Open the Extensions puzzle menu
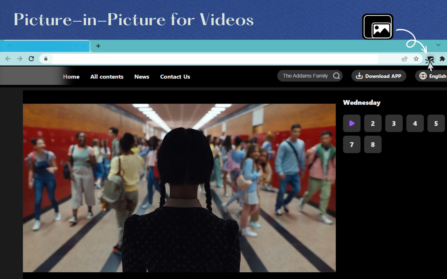Viewport: 447px width, 279px height. pos(442,59)
